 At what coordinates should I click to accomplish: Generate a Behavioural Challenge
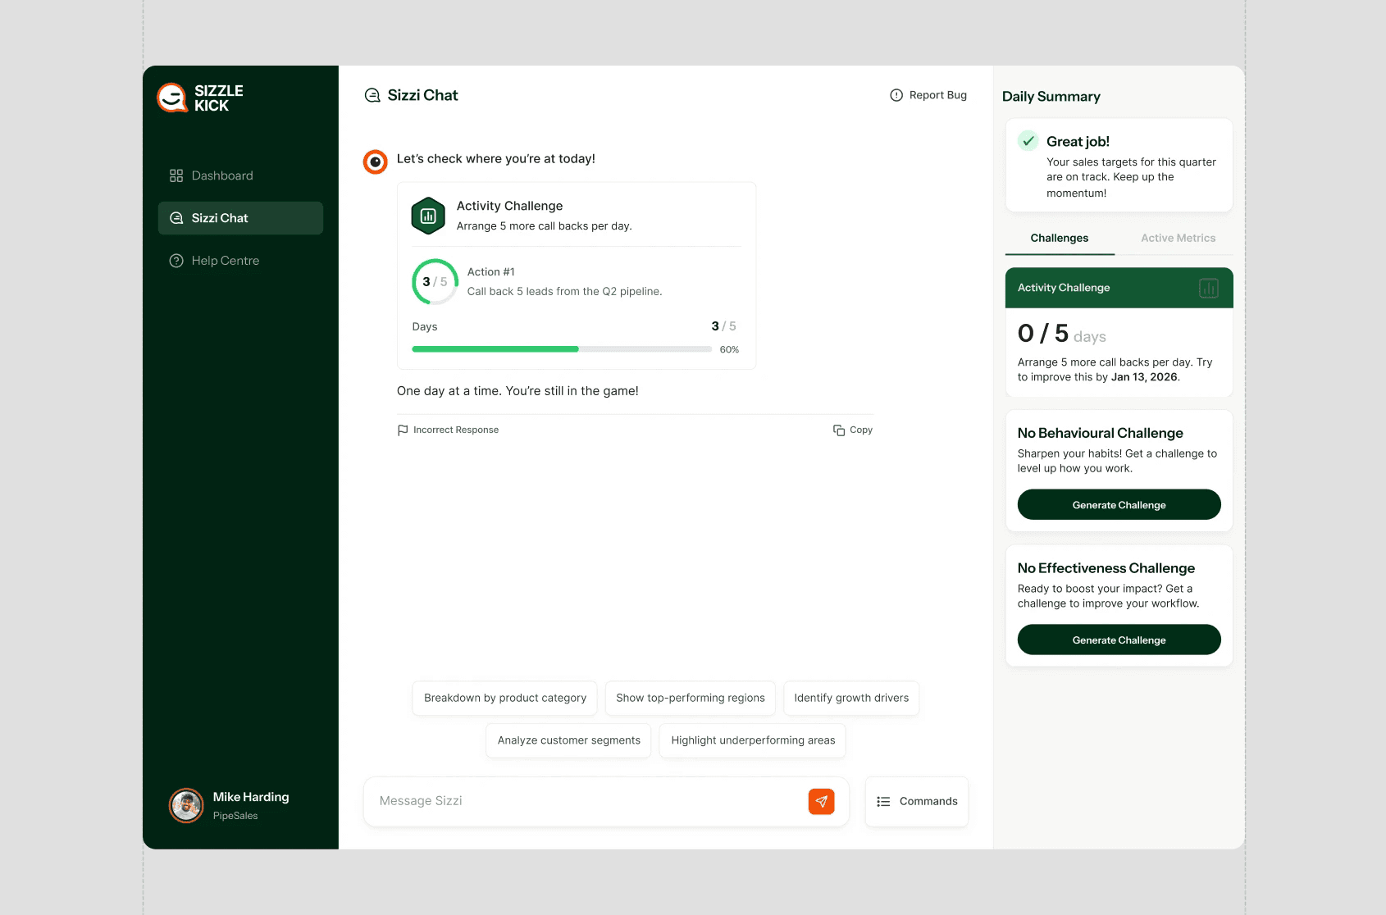coord(1119,504)
